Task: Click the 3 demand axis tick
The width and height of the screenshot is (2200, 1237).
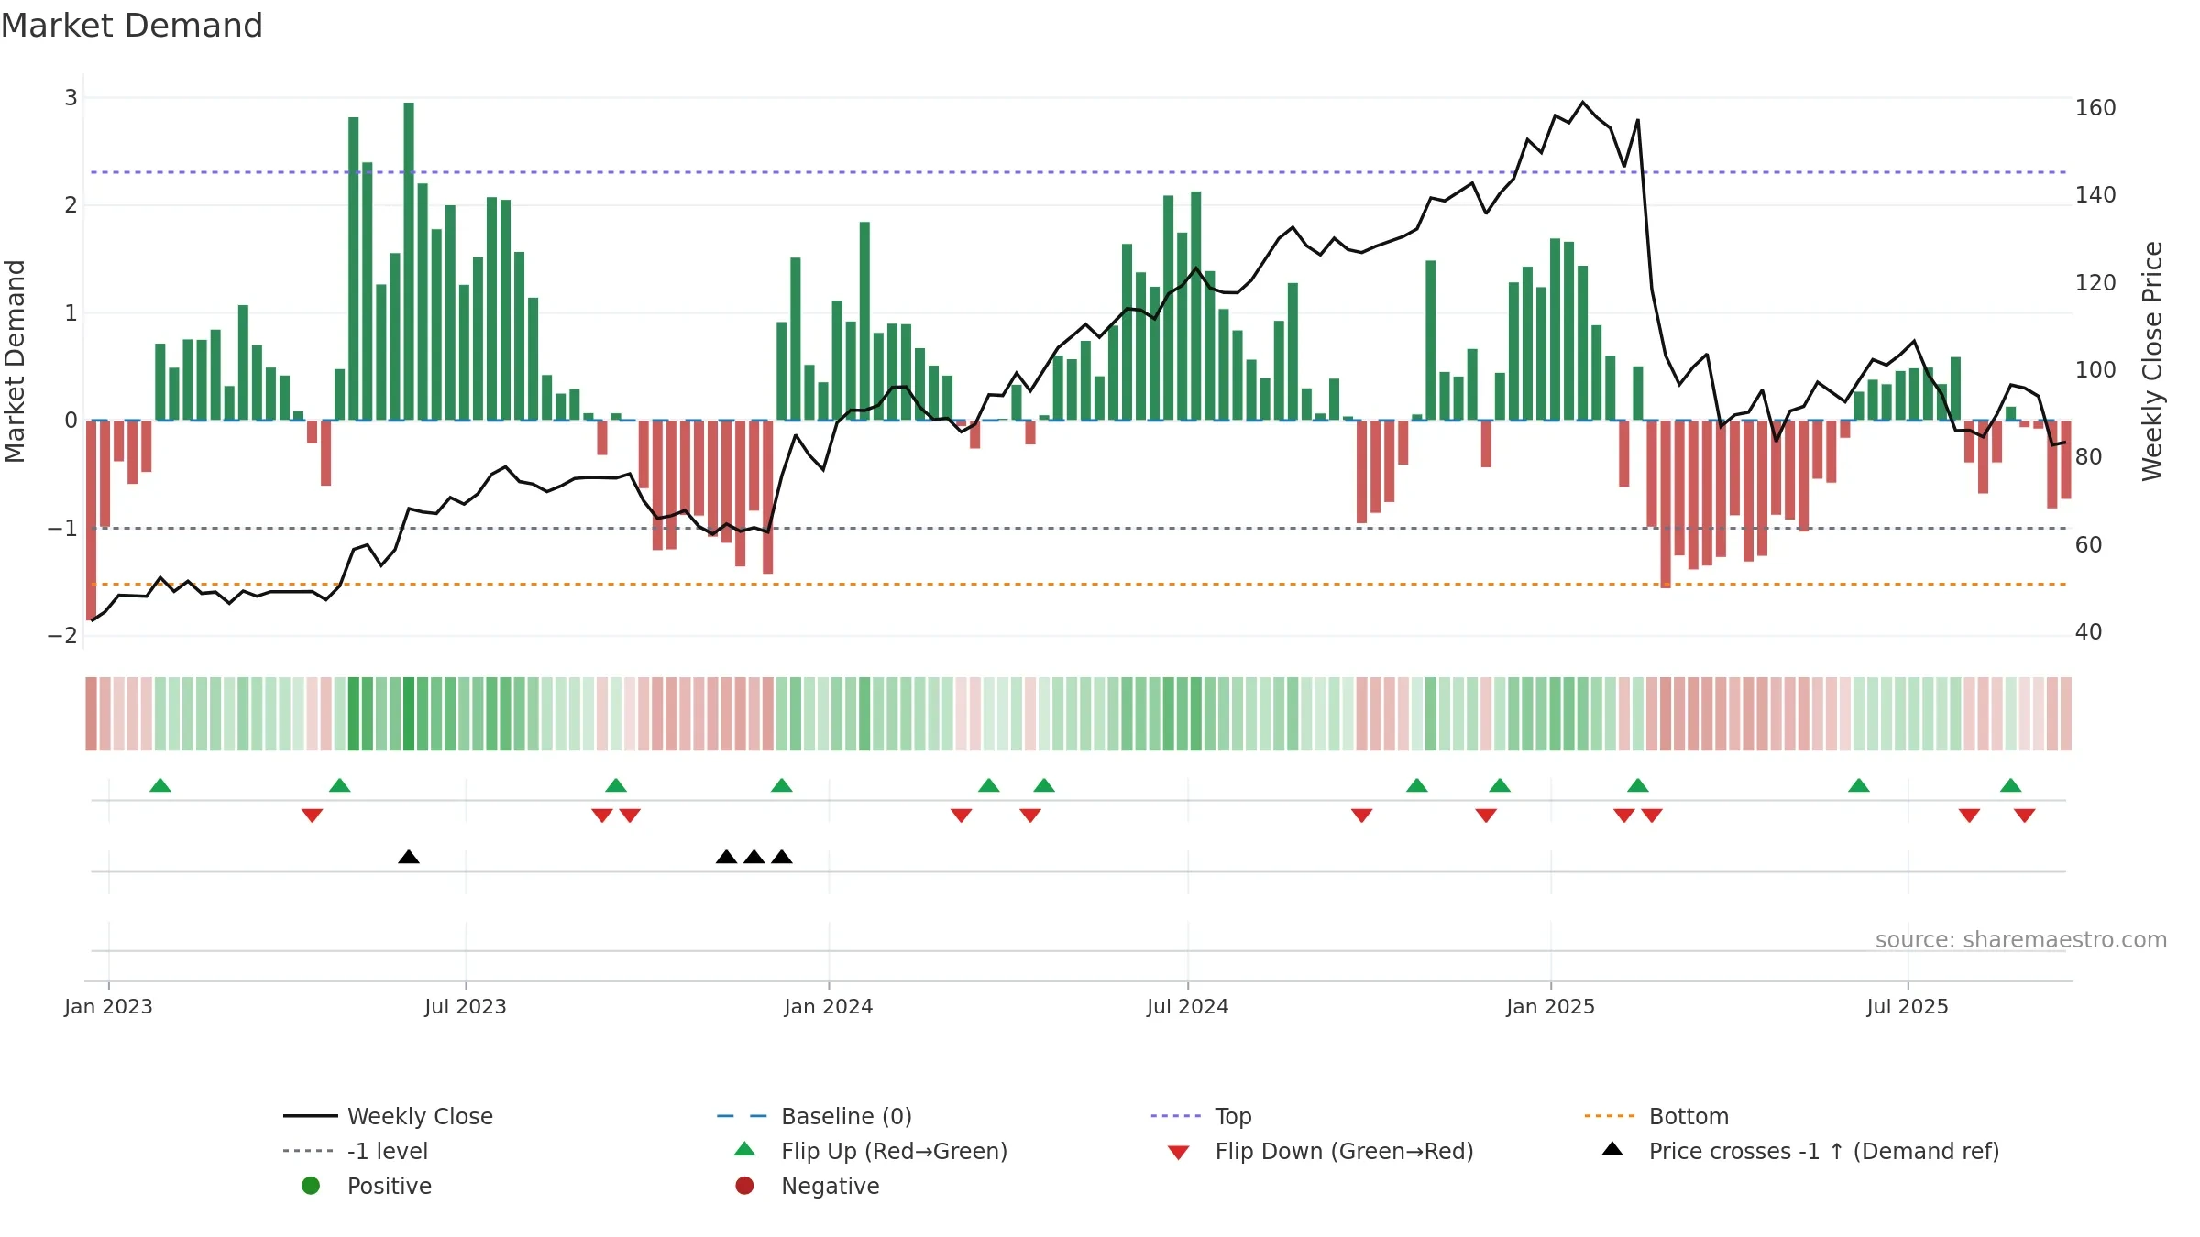Action: coord(71,97)
